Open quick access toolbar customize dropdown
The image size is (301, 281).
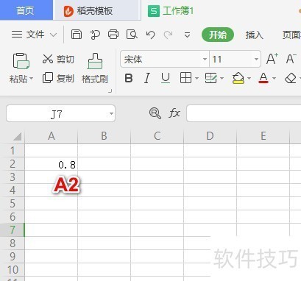[187, 35]
